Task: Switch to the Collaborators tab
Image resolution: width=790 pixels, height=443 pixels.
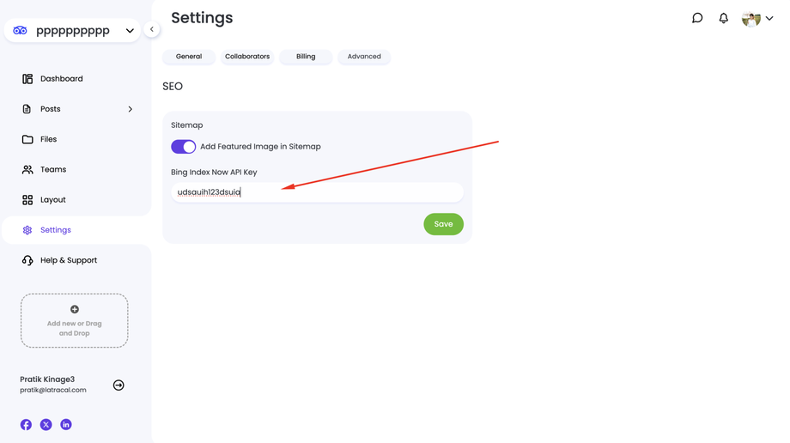Action: coord(247,57)
